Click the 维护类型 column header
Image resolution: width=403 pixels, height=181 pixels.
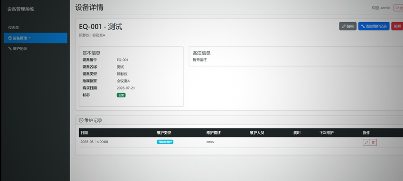[164, 133]
